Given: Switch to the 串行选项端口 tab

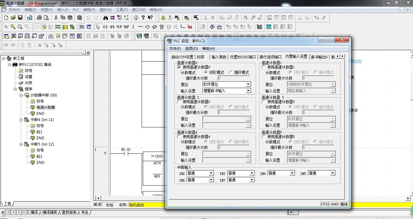Looking at the screenshot, I should click(270, 57).
